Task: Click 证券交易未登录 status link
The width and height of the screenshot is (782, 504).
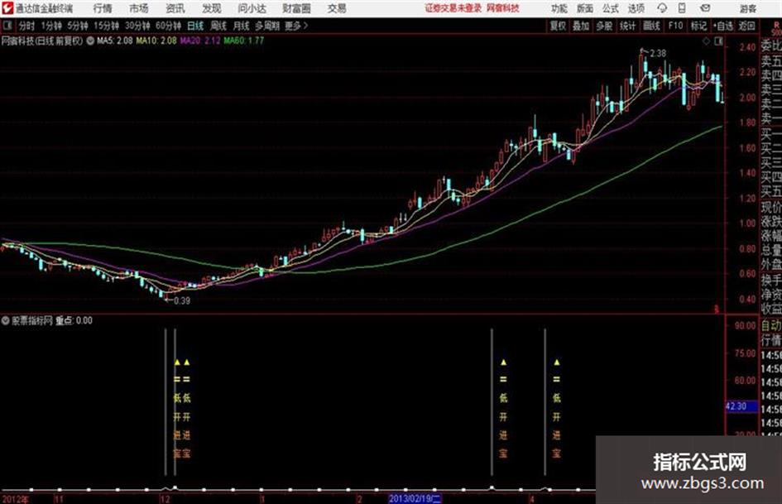Action: coord(453,8)
